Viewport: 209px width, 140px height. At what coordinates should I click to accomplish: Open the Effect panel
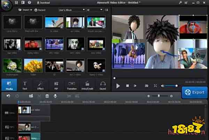click(x=40, y=85)
